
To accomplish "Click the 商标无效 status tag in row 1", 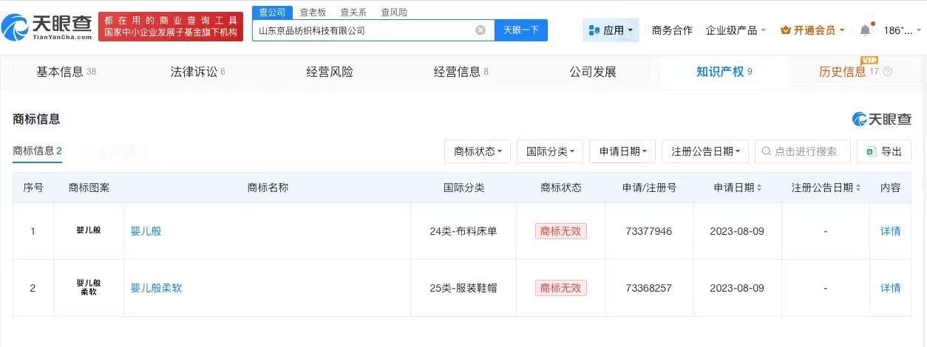I will click(561, 231).
